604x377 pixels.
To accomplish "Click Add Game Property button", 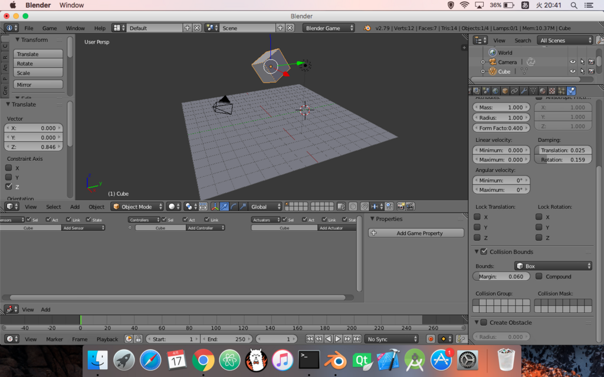I will (x=416, y=233).
